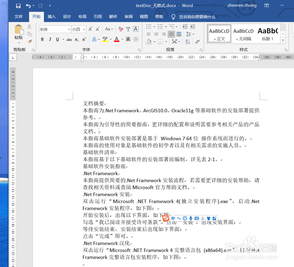This screenshot has width=294, height=267.
Task: Click the 粘贴 paste button
Action: coord(19,32)
